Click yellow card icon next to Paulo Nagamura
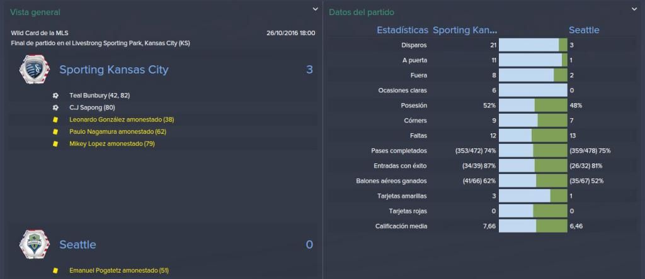 (55, 132)
